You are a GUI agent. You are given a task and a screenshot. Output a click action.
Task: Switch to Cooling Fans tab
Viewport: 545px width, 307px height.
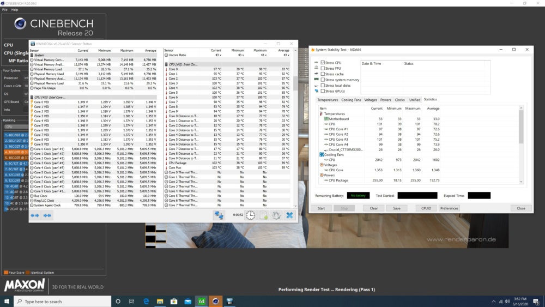(351, 100)
